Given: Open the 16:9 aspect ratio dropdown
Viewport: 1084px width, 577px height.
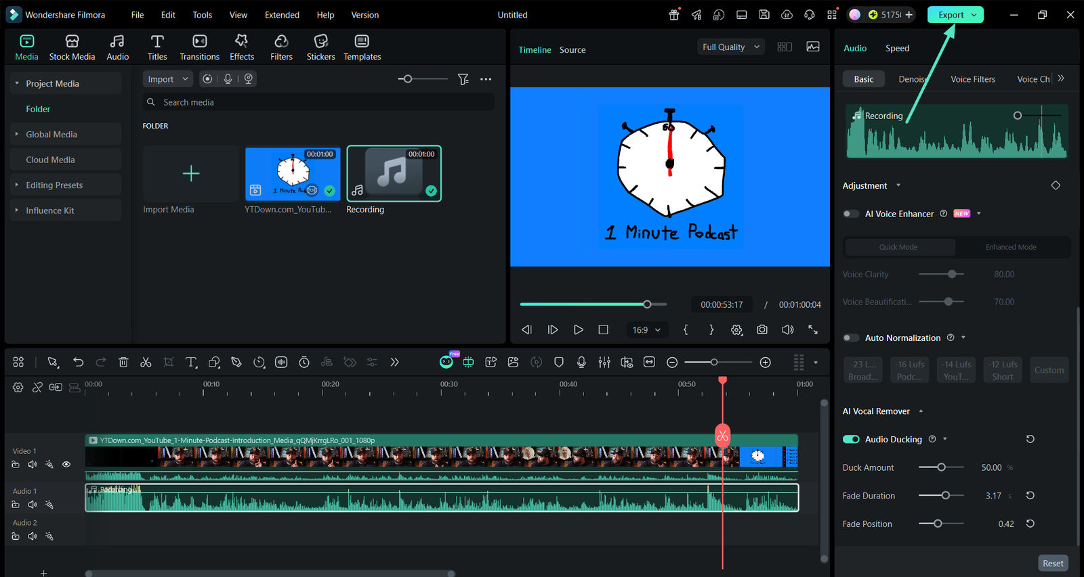Looking at the screenshot, I should pos(646,329).
